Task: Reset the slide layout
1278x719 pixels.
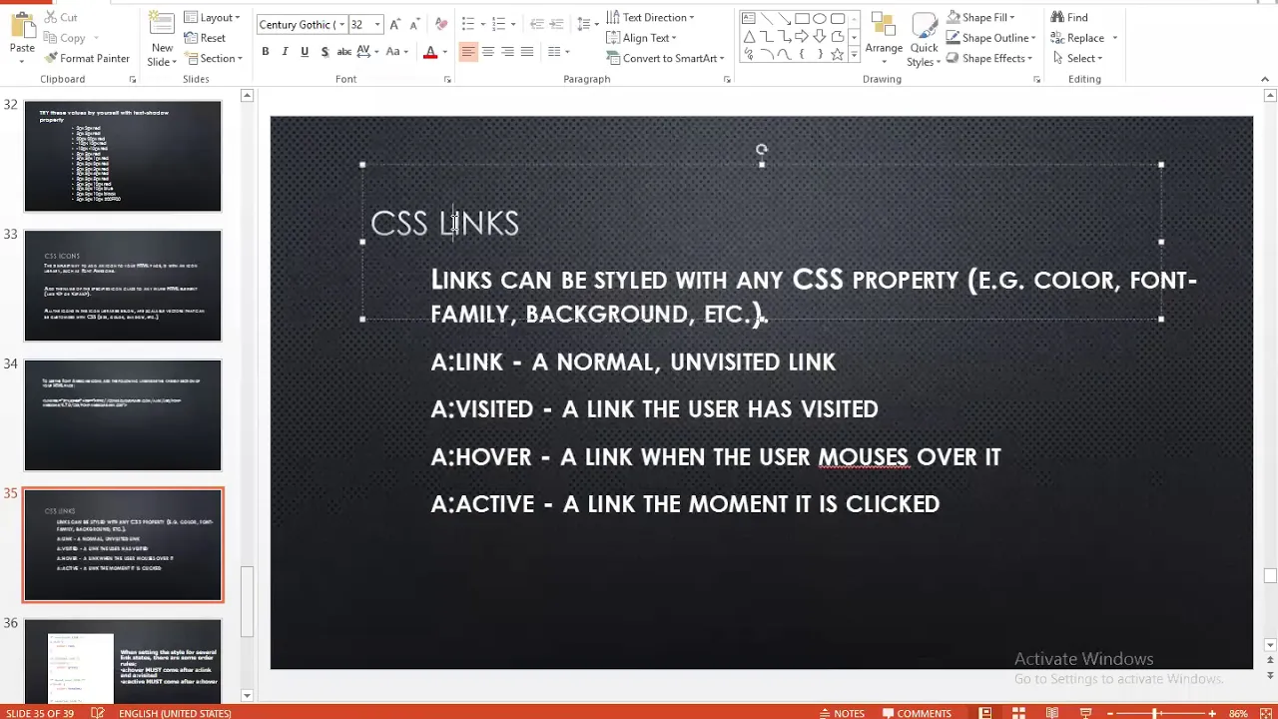Action: (x=205, y=38)
